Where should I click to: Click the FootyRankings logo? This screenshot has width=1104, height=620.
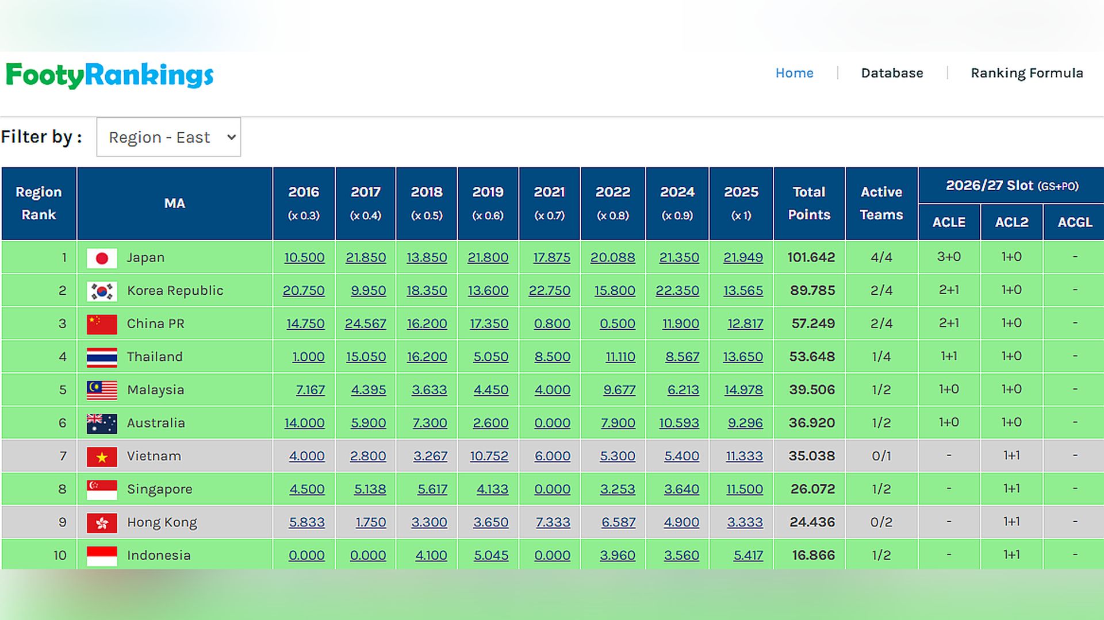[109, 75]
